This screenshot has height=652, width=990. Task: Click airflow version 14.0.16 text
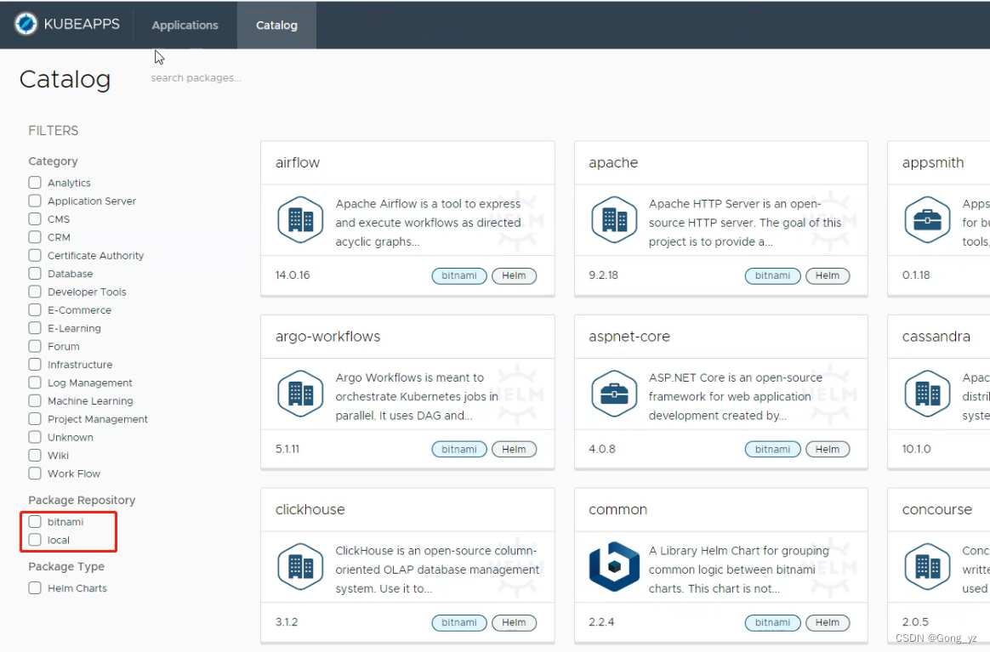tap(293, 275)
